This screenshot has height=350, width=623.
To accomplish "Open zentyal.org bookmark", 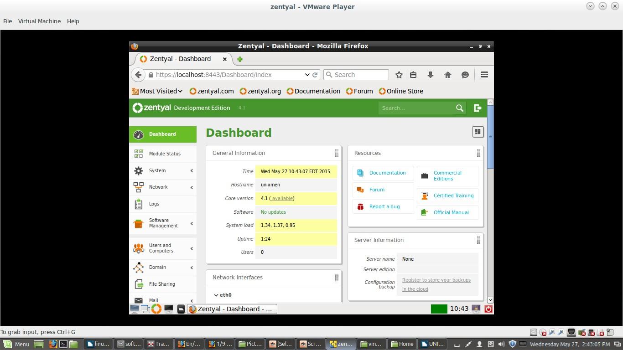I will (x=260, y=91).
